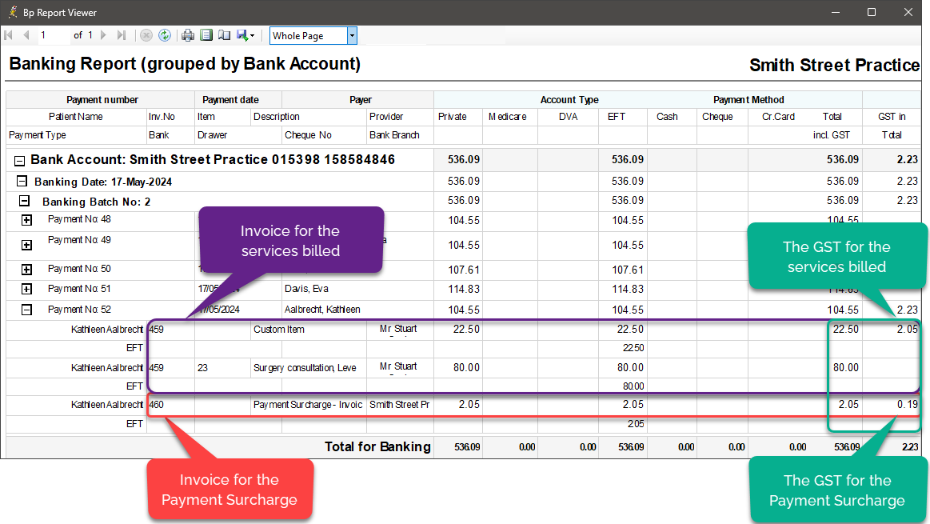Expand Payment No 49 row
Screen dimensions: 930x524
(26, 245)
